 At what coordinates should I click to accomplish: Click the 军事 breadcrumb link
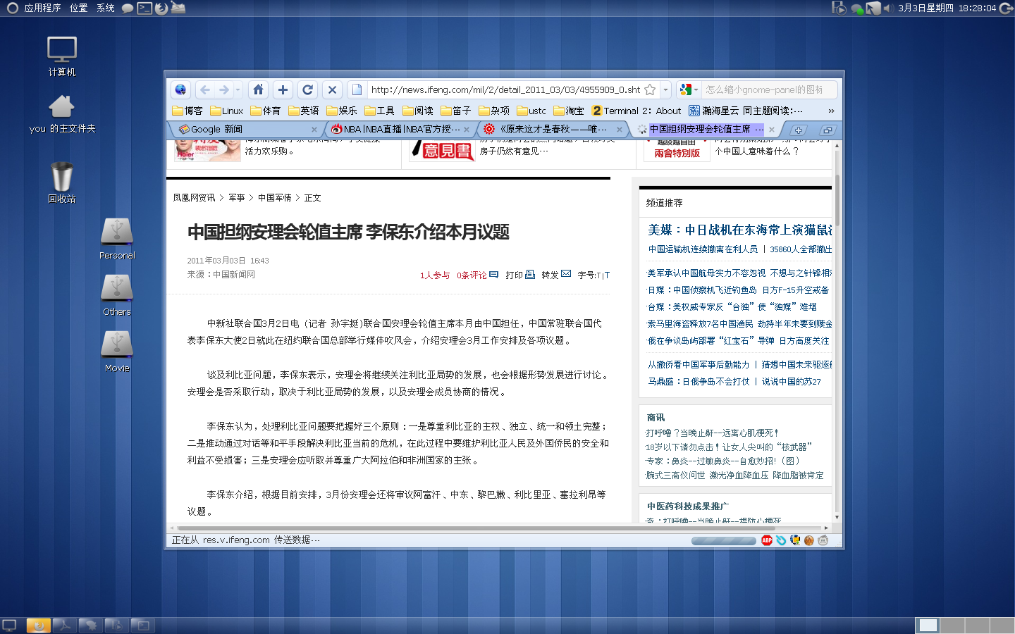click(x=236, y=198)
